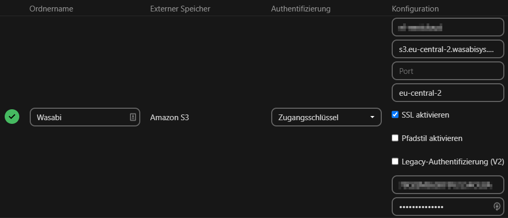Click the Konfiguration column header
508x218 pixels.
(415, 9)
